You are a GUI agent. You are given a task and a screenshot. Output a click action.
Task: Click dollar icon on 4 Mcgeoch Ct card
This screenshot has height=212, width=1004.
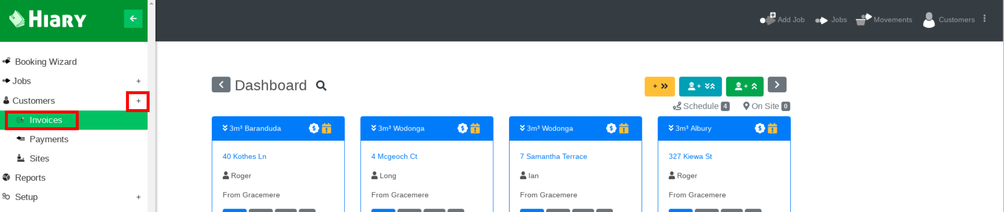click(462, 128)
